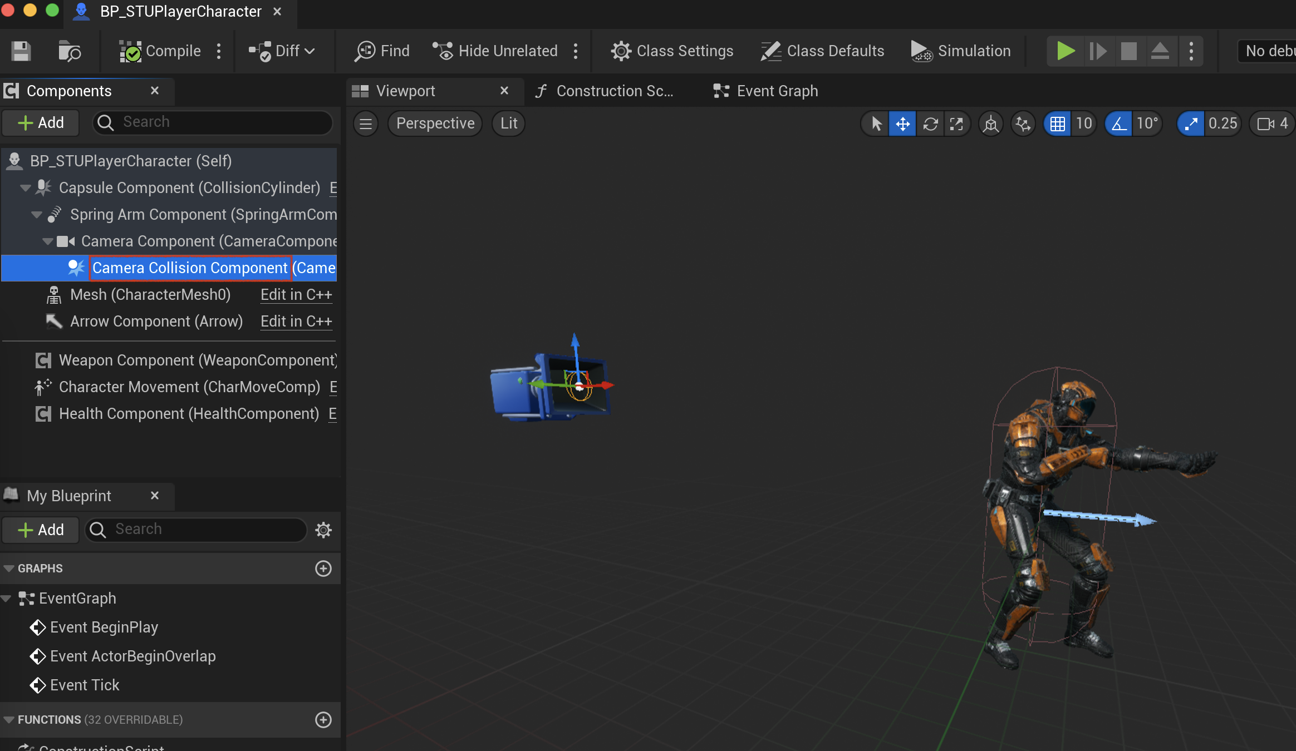
Task: Toggle world/local coordinate space icon
Action: (991, 123)
